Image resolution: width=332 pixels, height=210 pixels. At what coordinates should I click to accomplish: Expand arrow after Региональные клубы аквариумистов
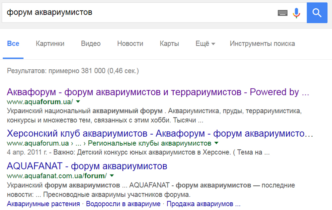pyautogui.click(x=216, y=143)
